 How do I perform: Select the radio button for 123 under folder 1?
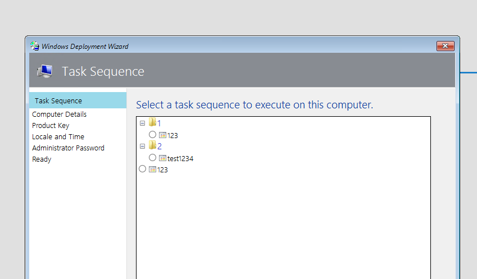[152, 134]
